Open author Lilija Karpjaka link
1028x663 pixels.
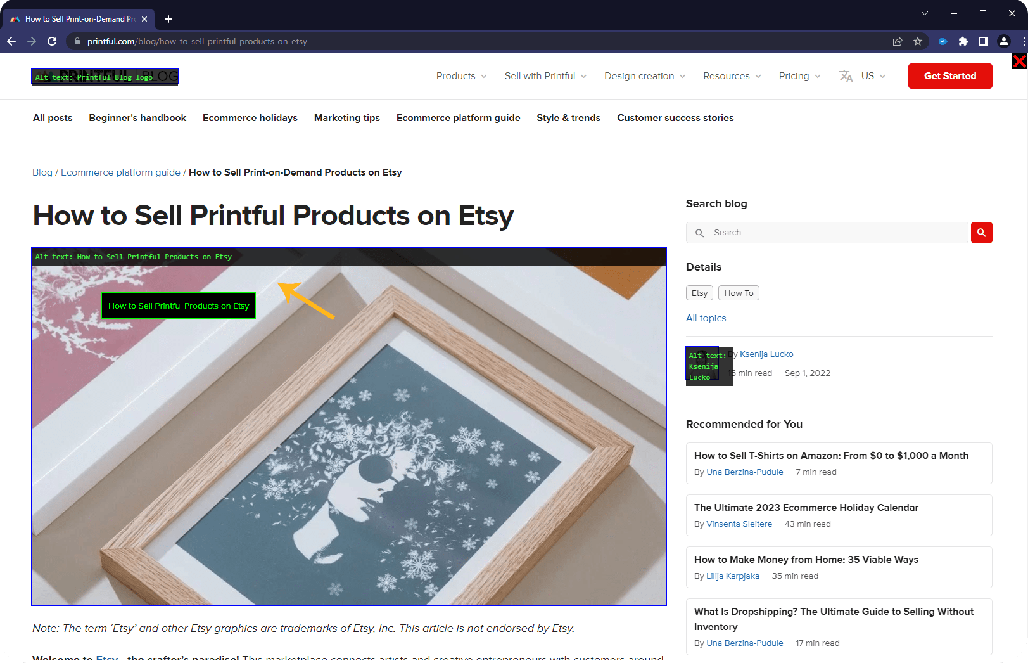(733, 576)
